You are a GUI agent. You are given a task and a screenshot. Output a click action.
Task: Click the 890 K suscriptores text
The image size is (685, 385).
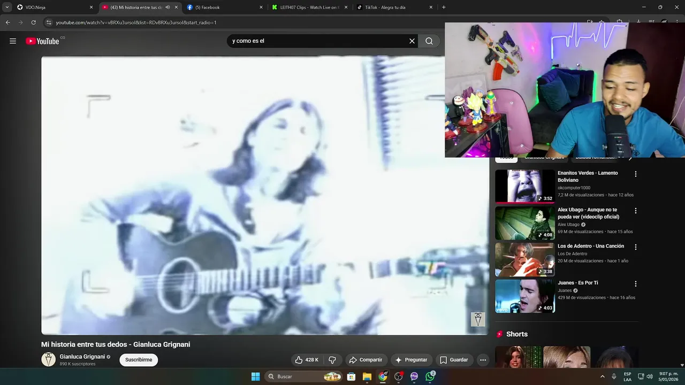78,364
